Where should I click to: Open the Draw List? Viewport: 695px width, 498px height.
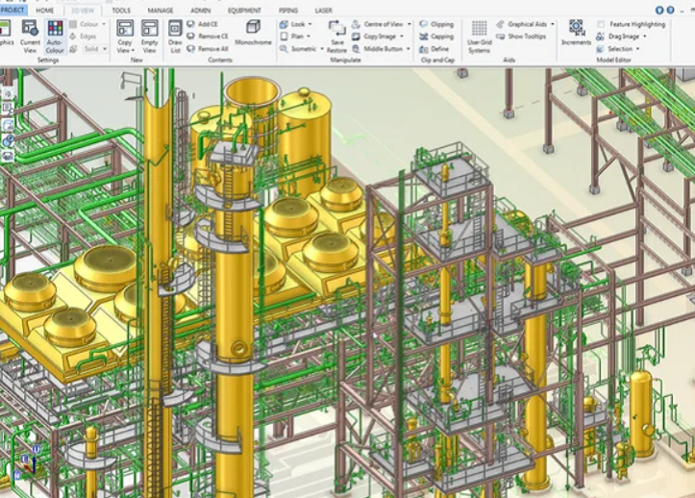point(175,37)
